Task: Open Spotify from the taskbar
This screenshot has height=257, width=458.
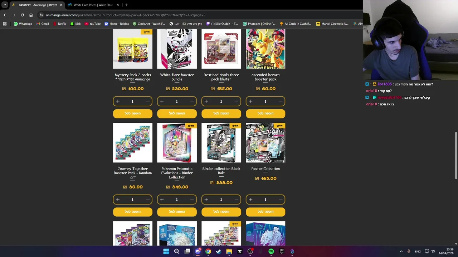Action: (271, 251)
